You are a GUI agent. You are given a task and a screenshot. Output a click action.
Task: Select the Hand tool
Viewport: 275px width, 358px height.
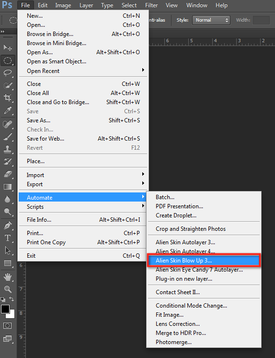[x=8, y=277]
